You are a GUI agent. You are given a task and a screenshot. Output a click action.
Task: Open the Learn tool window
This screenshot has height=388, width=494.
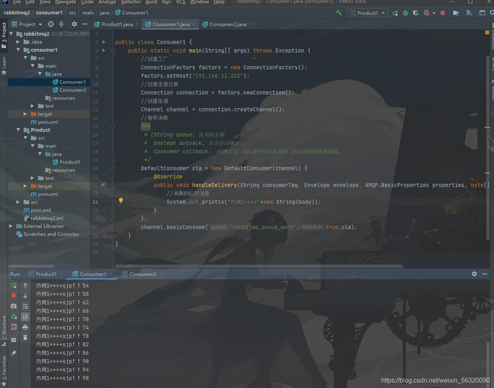(4, 66)
